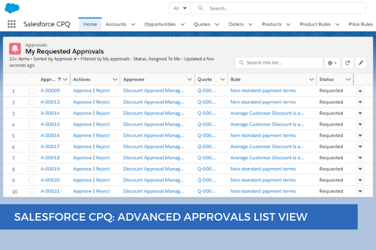Open the All search scope dropdown
This screenshot has height=250, width=376.
pos(180,8)
